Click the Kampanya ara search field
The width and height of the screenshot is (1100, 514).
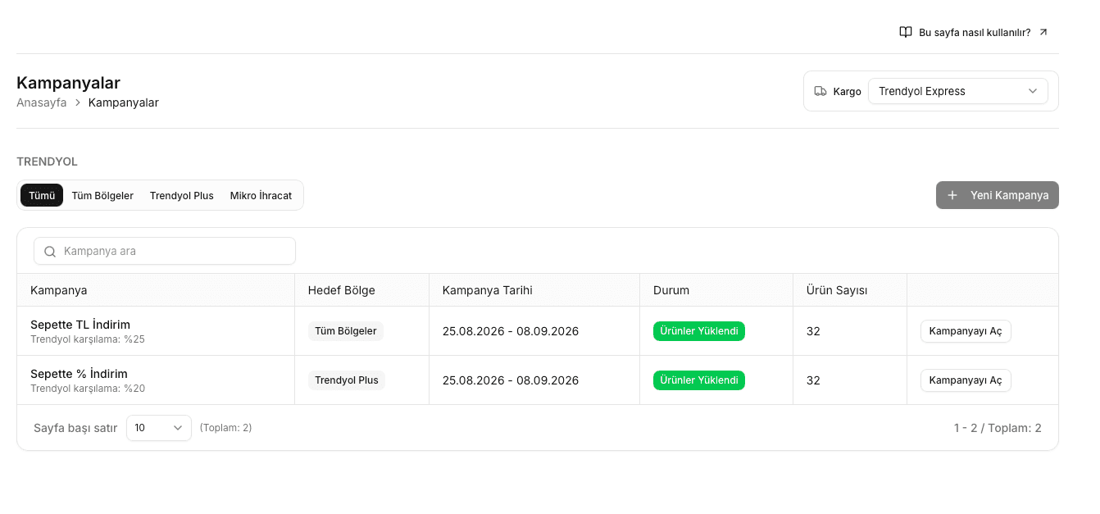[x=165, y=251]
